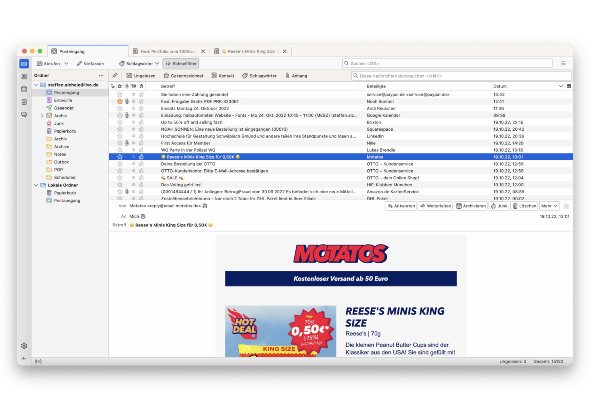The image size is (592, 408).
Task: Open the Tasks sidebar icon
Action: pos(24,102)
